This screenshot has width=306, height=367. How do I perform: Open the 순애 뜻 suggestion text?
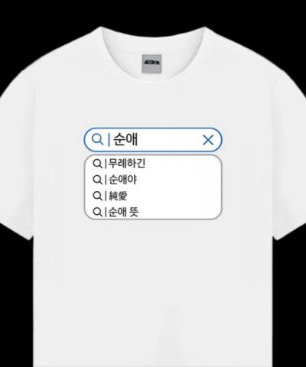click(x=123, y=212)
